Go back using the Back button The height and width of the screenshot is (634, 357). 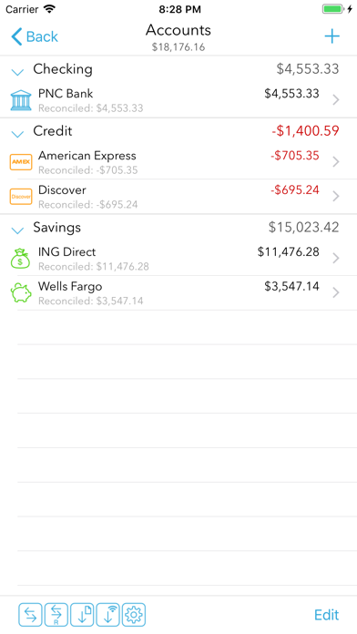pos(35,36)
